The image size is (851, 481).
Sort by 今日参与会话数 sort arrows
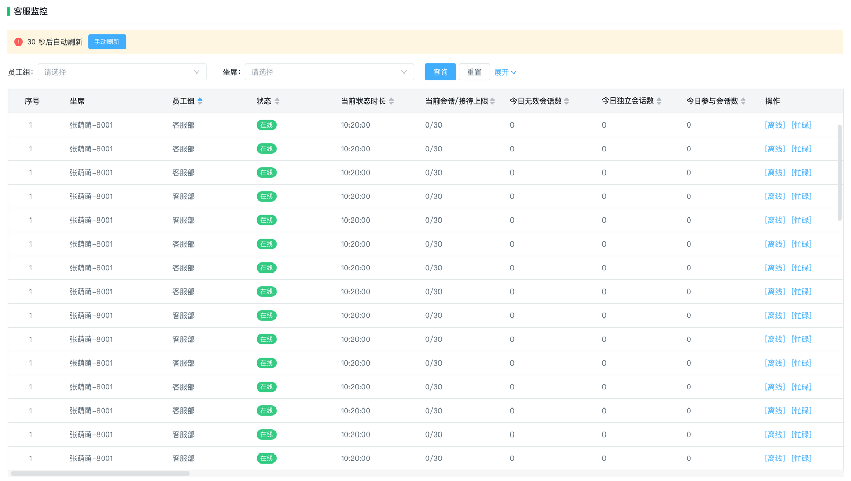[743, 101]
